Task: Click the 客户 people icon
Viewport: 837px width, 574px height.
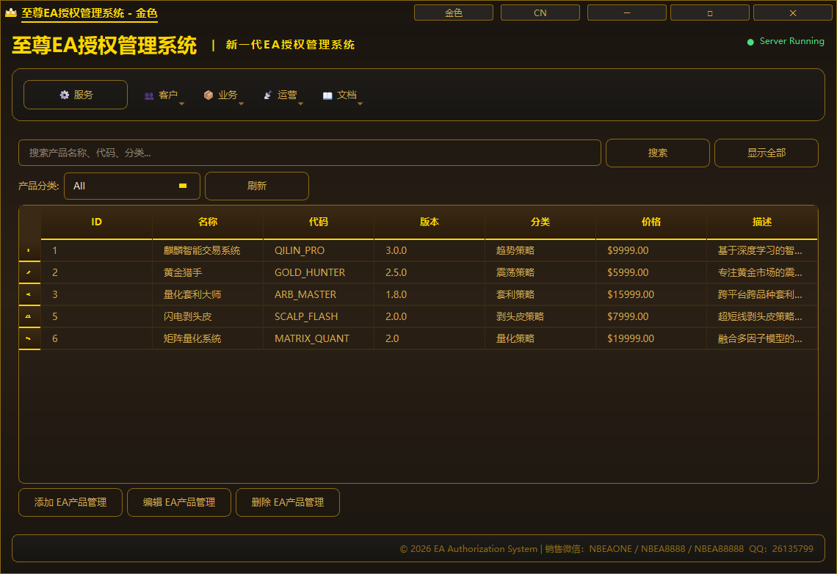Action: [x=149, y=95]
